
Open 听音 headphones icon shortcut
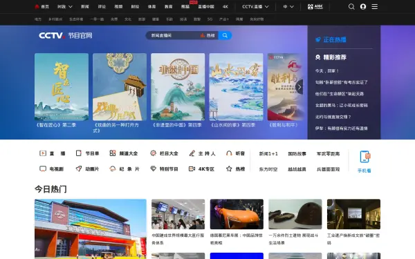tap(229, 153)
